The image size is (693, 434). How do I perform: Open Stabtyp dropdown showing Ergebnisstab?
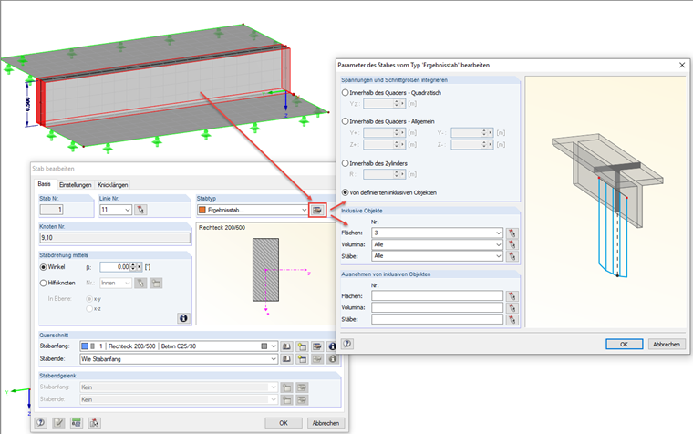coord(304,210)
